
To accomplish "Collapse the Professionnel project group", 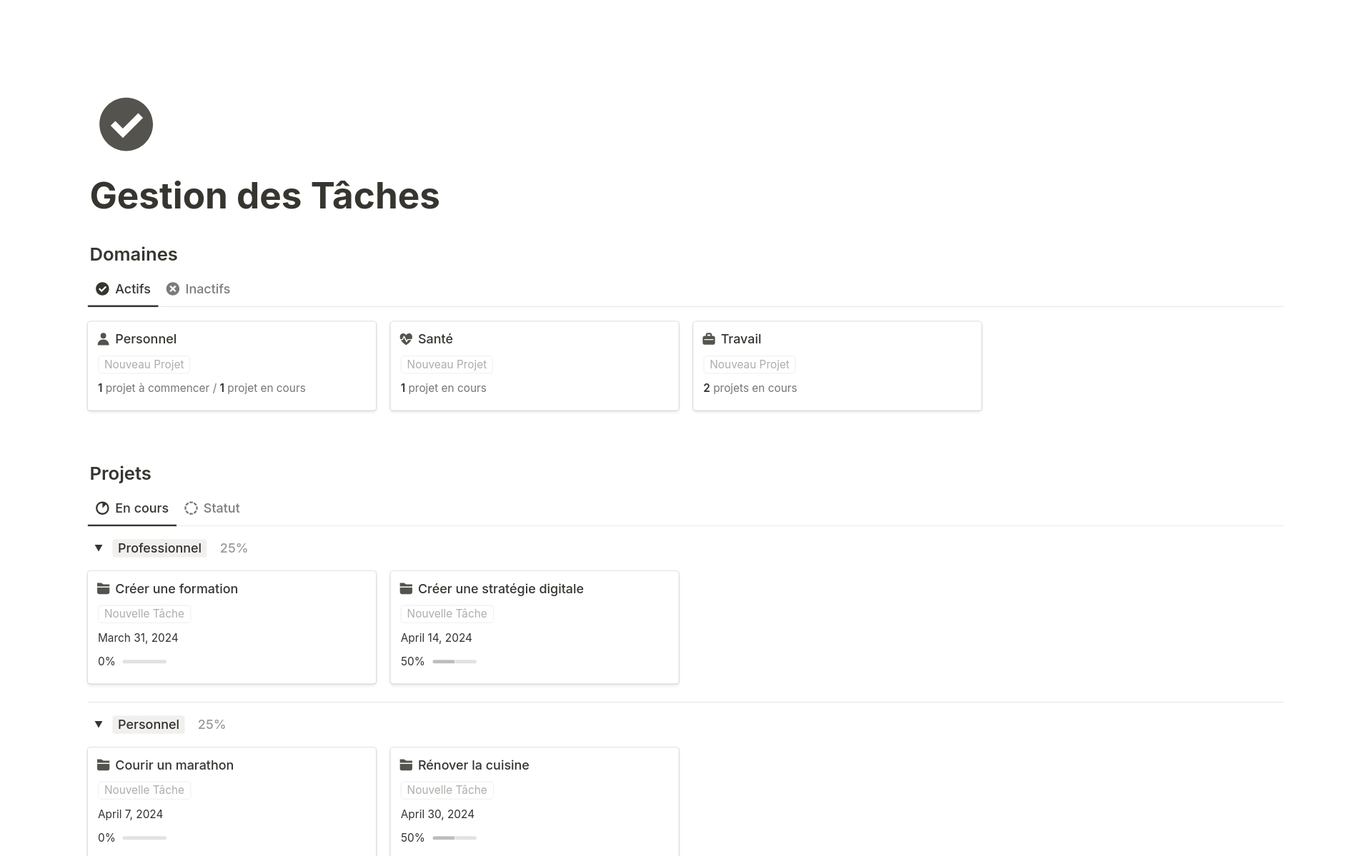I will [x=99, y=548].
